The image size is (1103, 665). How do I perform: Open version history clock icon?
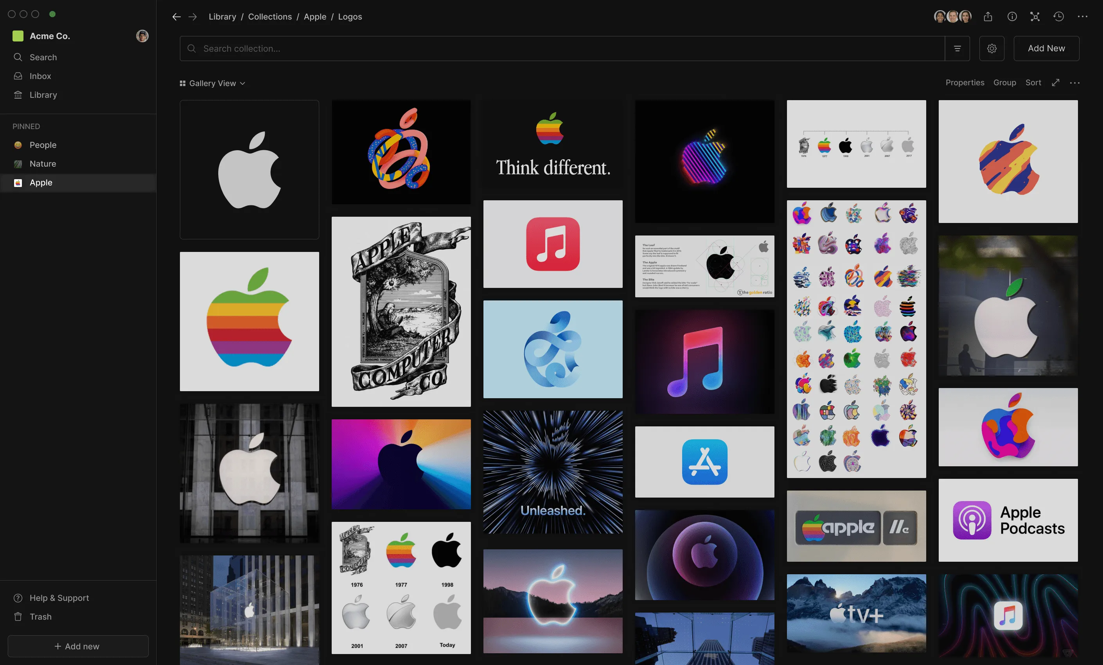tap(1058, 16)
